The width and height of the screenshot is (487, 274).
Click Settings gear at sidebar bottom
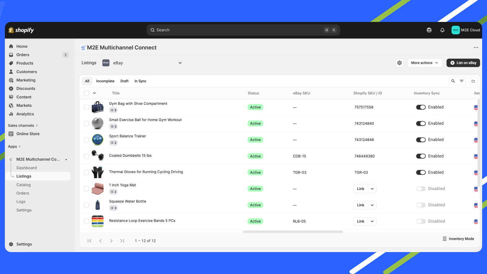point(11,244)
